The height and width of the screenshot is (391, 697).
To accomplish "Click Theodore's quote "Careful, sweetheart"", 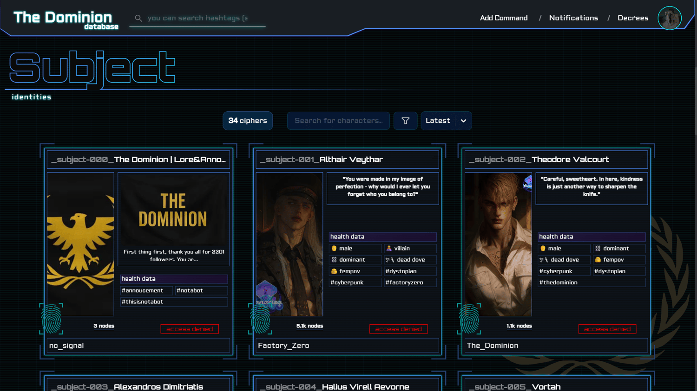I will [x=592, y=187].
